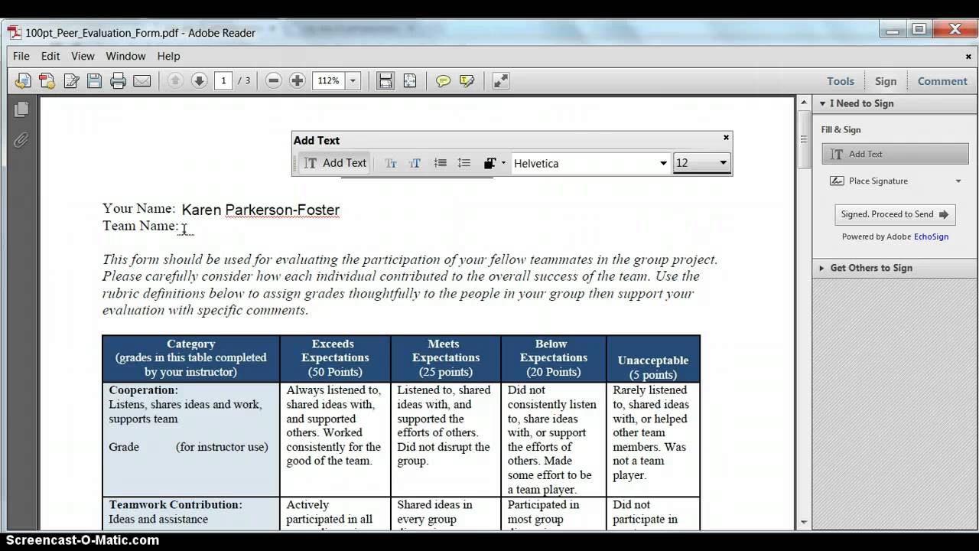Click the Open file toolbar icon
Viewport: 979px width, 551px height.
(x=23, y=80)
